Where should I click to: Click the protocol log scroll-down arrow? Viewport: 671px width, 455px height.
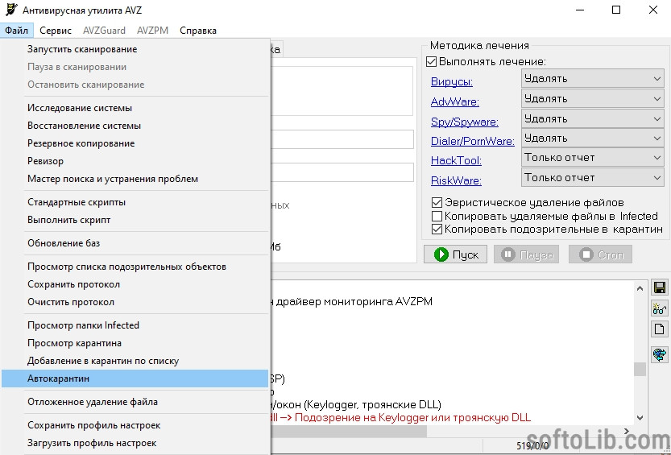[640, 418]
